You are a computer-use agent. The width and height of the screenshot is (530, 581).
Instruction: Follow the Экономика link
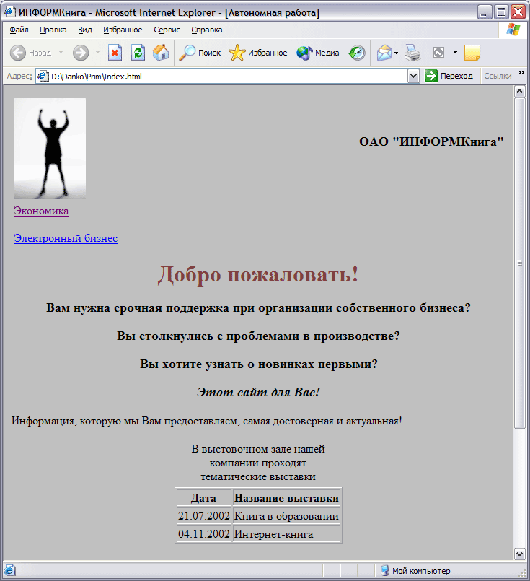click(41, 211)
